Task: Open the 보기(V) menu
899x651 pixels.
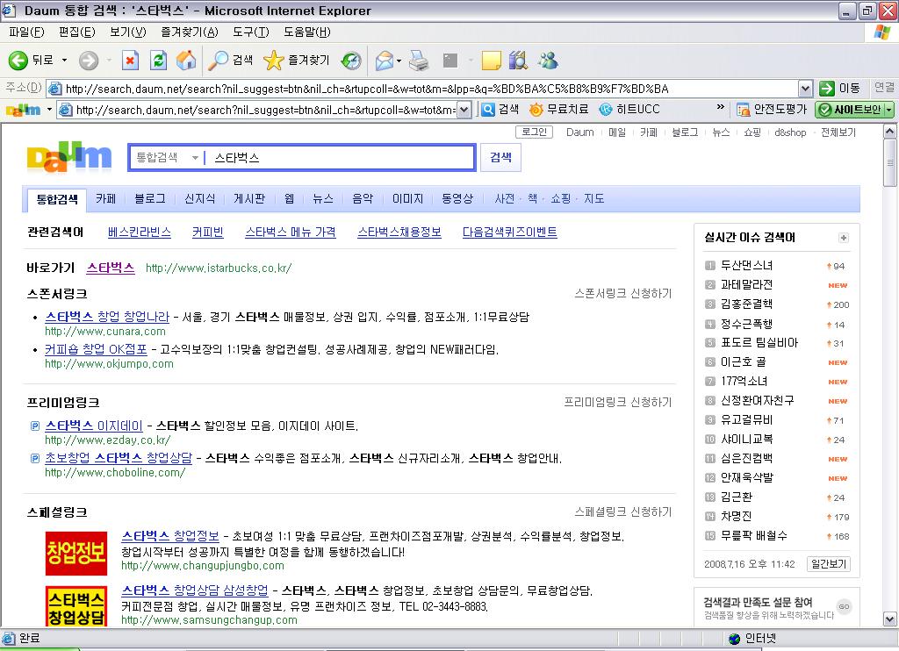Action: [x=128, y=32]
